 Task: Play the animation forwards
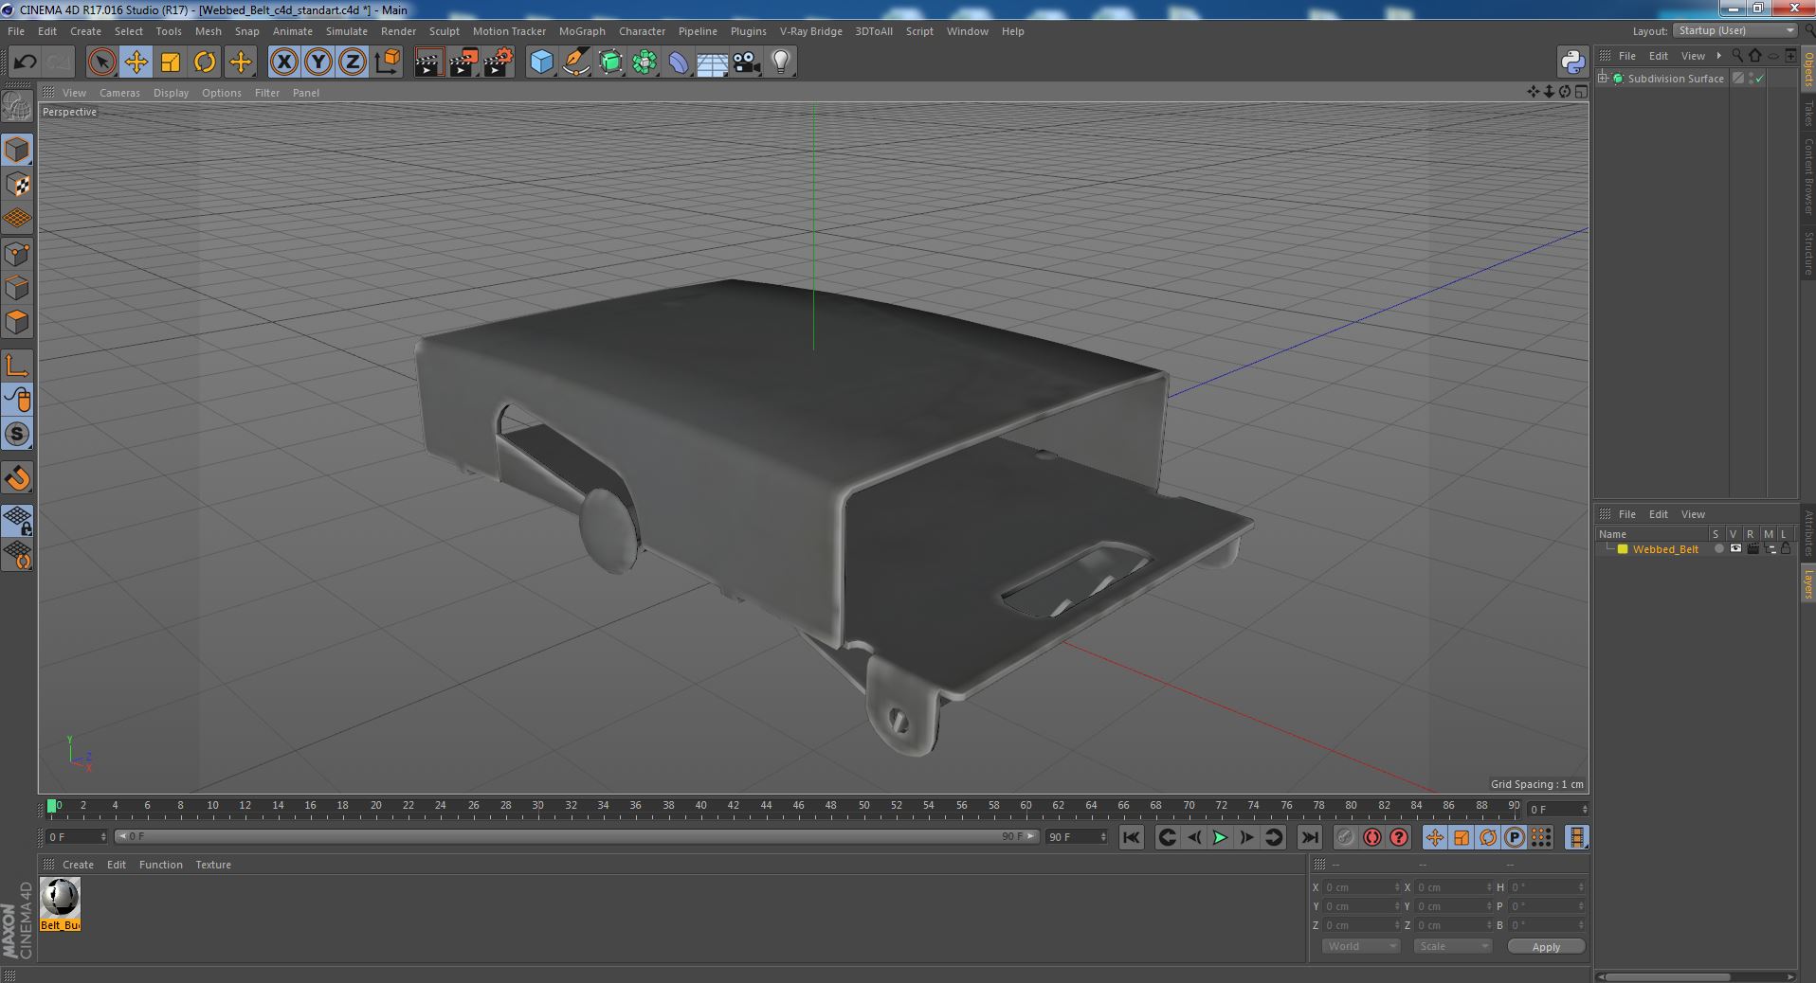tap(1220, 837)
